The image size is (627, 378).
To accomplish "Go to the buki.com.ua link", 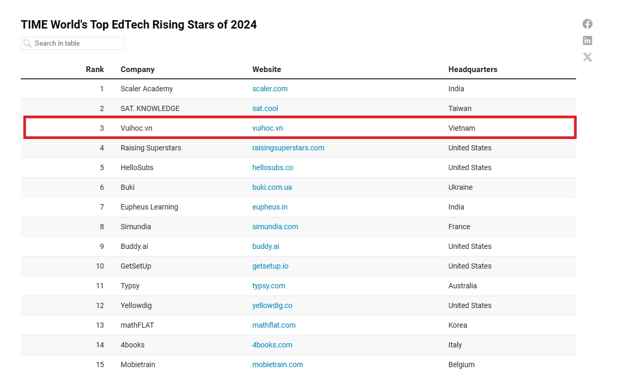I will click(x=272, y=187).
